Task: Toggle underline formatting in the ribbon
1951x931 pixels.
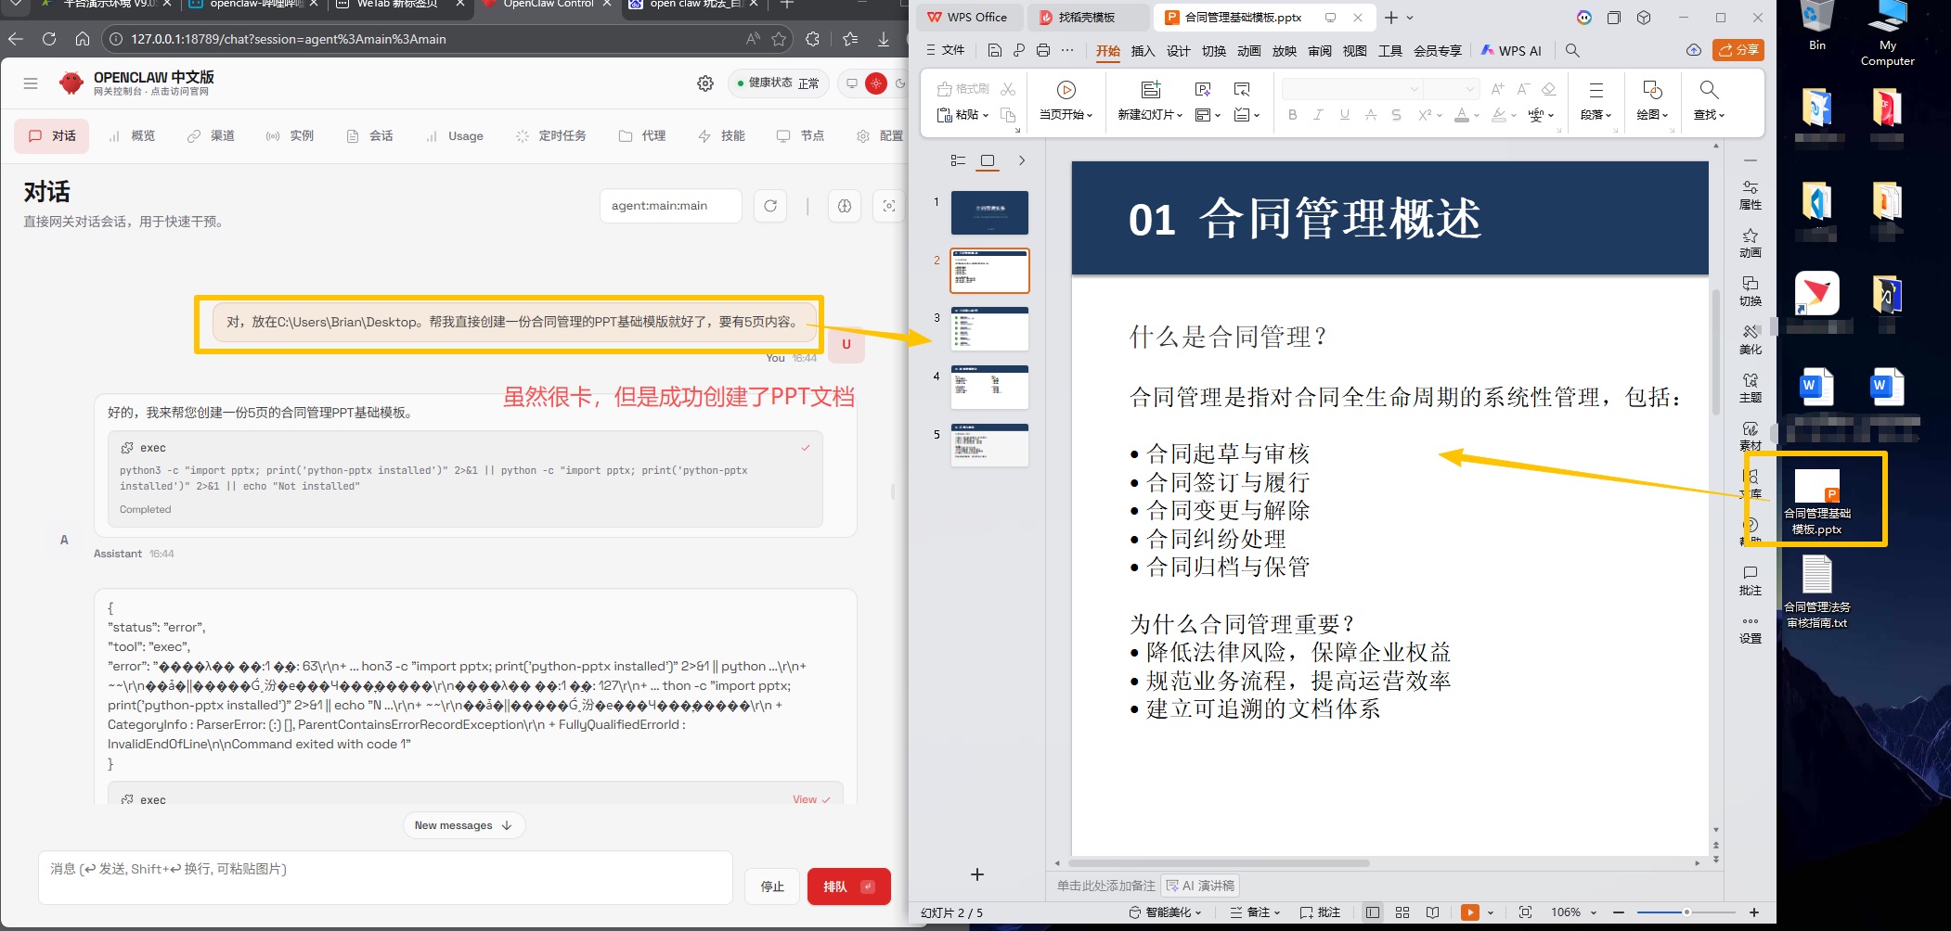Action: tap(1343, 115)
